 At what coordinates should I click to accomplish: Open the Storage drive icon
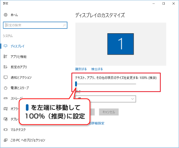(x=5, y=98)
